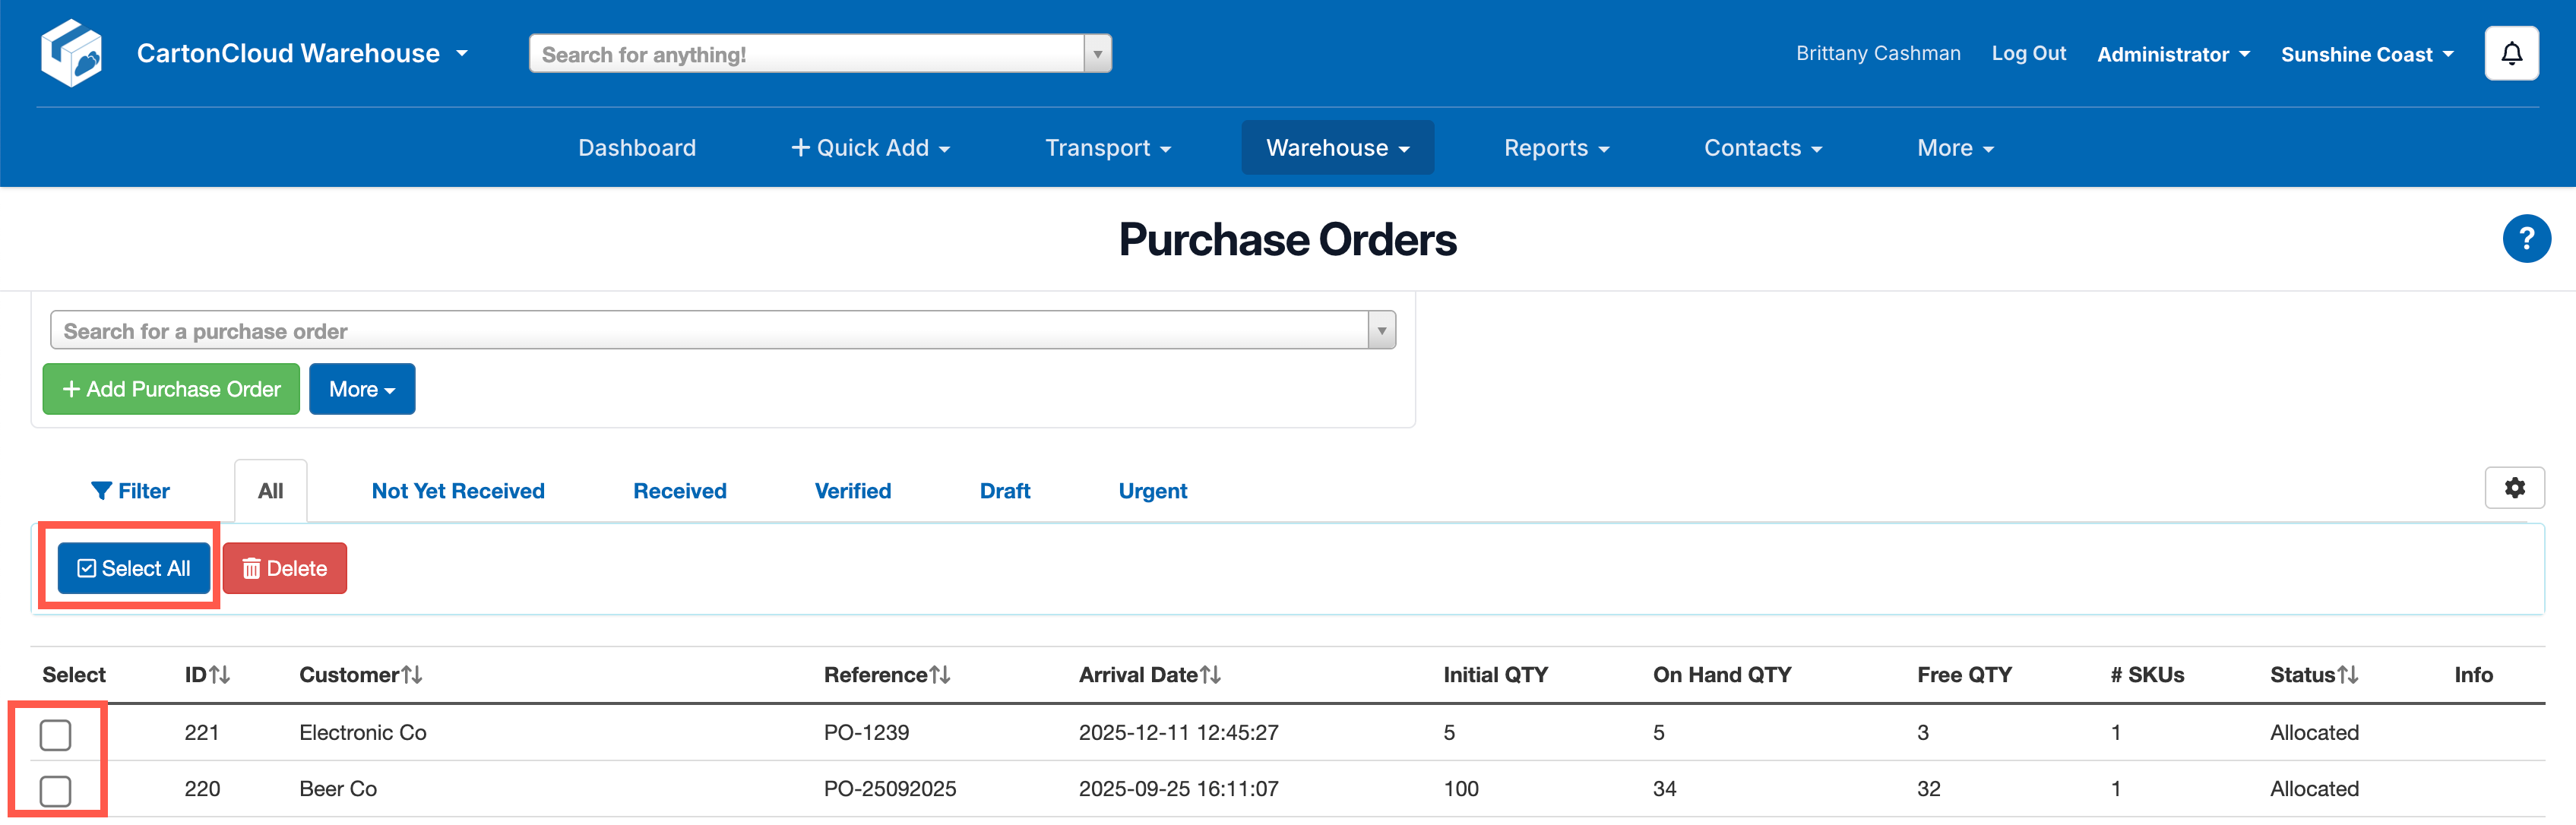Viewport: 2576px width, 825px height.
Task: Click the CartonCloud logo icon
Action: [71, 53]
